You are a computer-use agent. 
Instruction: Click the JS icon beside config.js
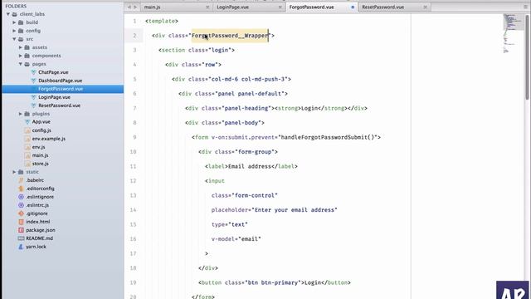coord(27,130)
